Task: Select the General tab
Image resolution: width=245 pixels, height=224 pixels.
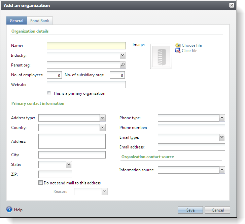Action: tap(16, 21)
